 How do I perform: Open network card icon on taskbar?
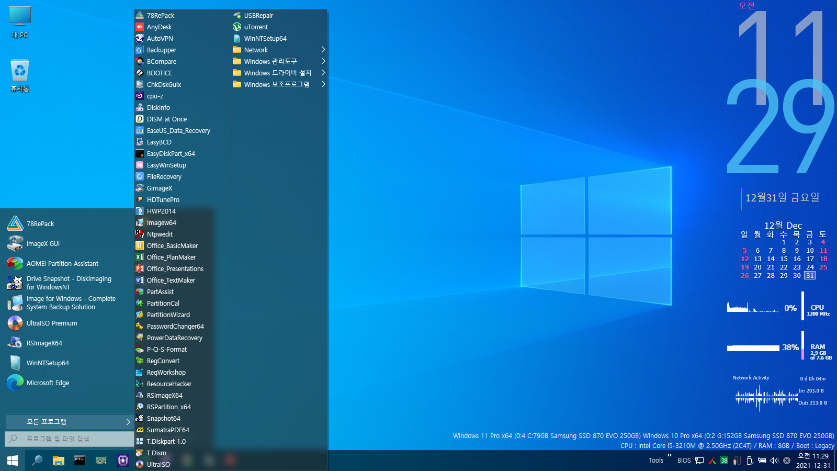pyautogui.click(x=101, y=461)
